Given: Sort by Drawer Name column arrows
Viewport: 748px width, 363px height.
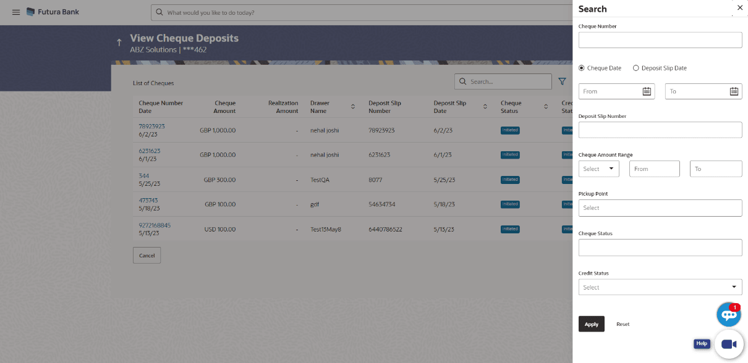Looking at the screenshot, I should (353, 107).
